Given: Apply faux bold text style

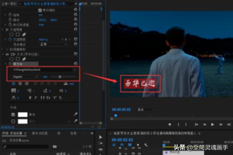Looking at the screenshot, I should tap(30, 98).
